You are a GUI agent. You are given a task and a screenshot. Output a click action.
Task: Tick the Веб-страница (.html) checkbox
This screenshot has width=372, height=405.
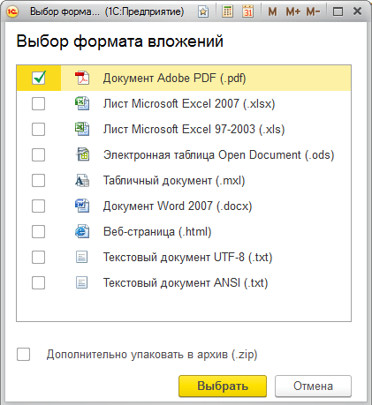point(38,232)
